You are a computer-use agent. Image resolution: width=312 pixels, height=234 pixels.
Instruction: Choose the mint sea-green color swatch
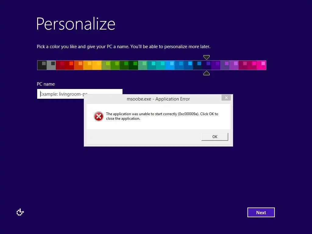[143, 65]
